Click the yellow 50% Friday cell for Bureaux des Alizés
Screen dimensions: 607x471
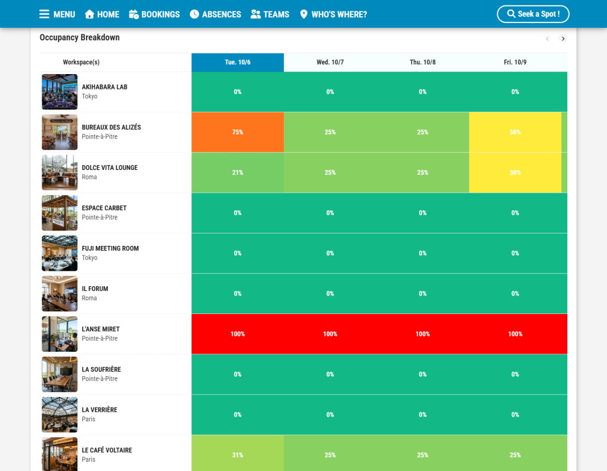click(515, 132)
